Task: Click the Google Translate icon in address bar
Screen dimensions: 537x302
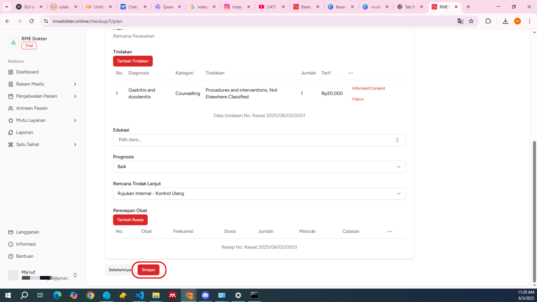Action: coord(460,21)
